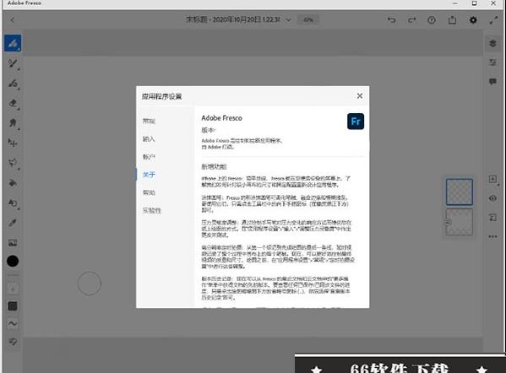Open the 常规 general settings tab

coord(149,121)
